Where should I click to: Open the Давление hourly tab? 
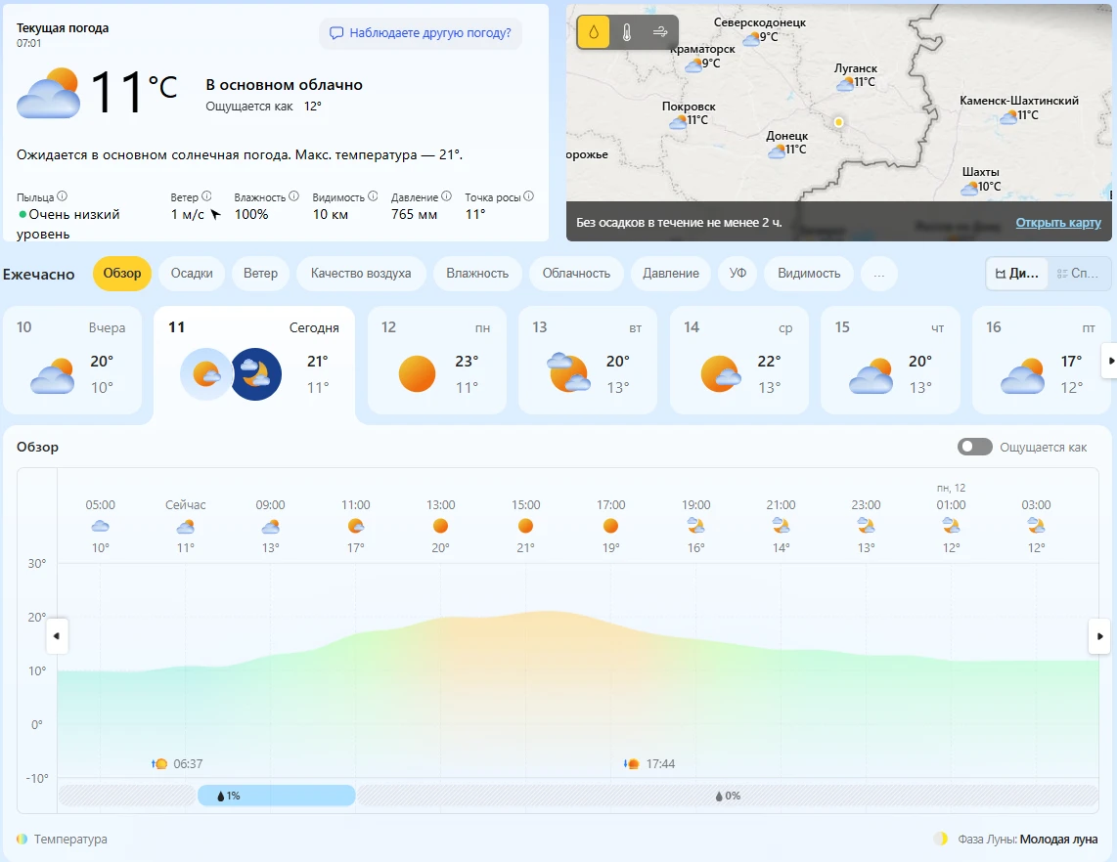point(671,274)
